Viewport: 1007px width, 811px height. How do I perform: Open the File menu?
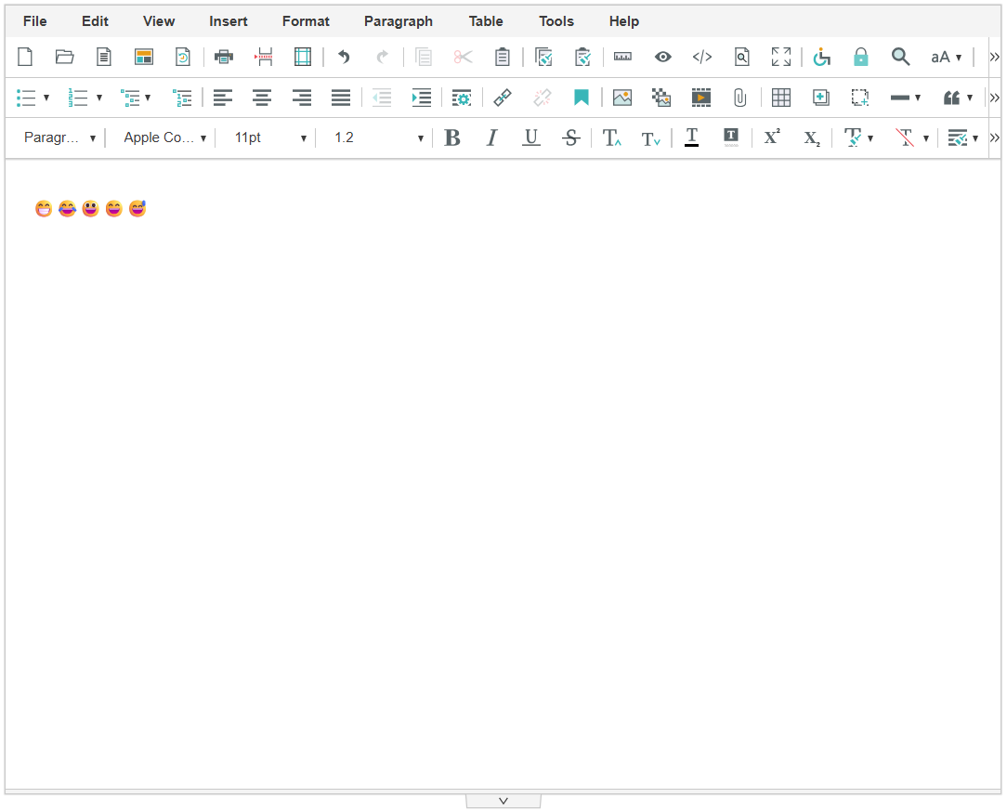pos(34,21)
